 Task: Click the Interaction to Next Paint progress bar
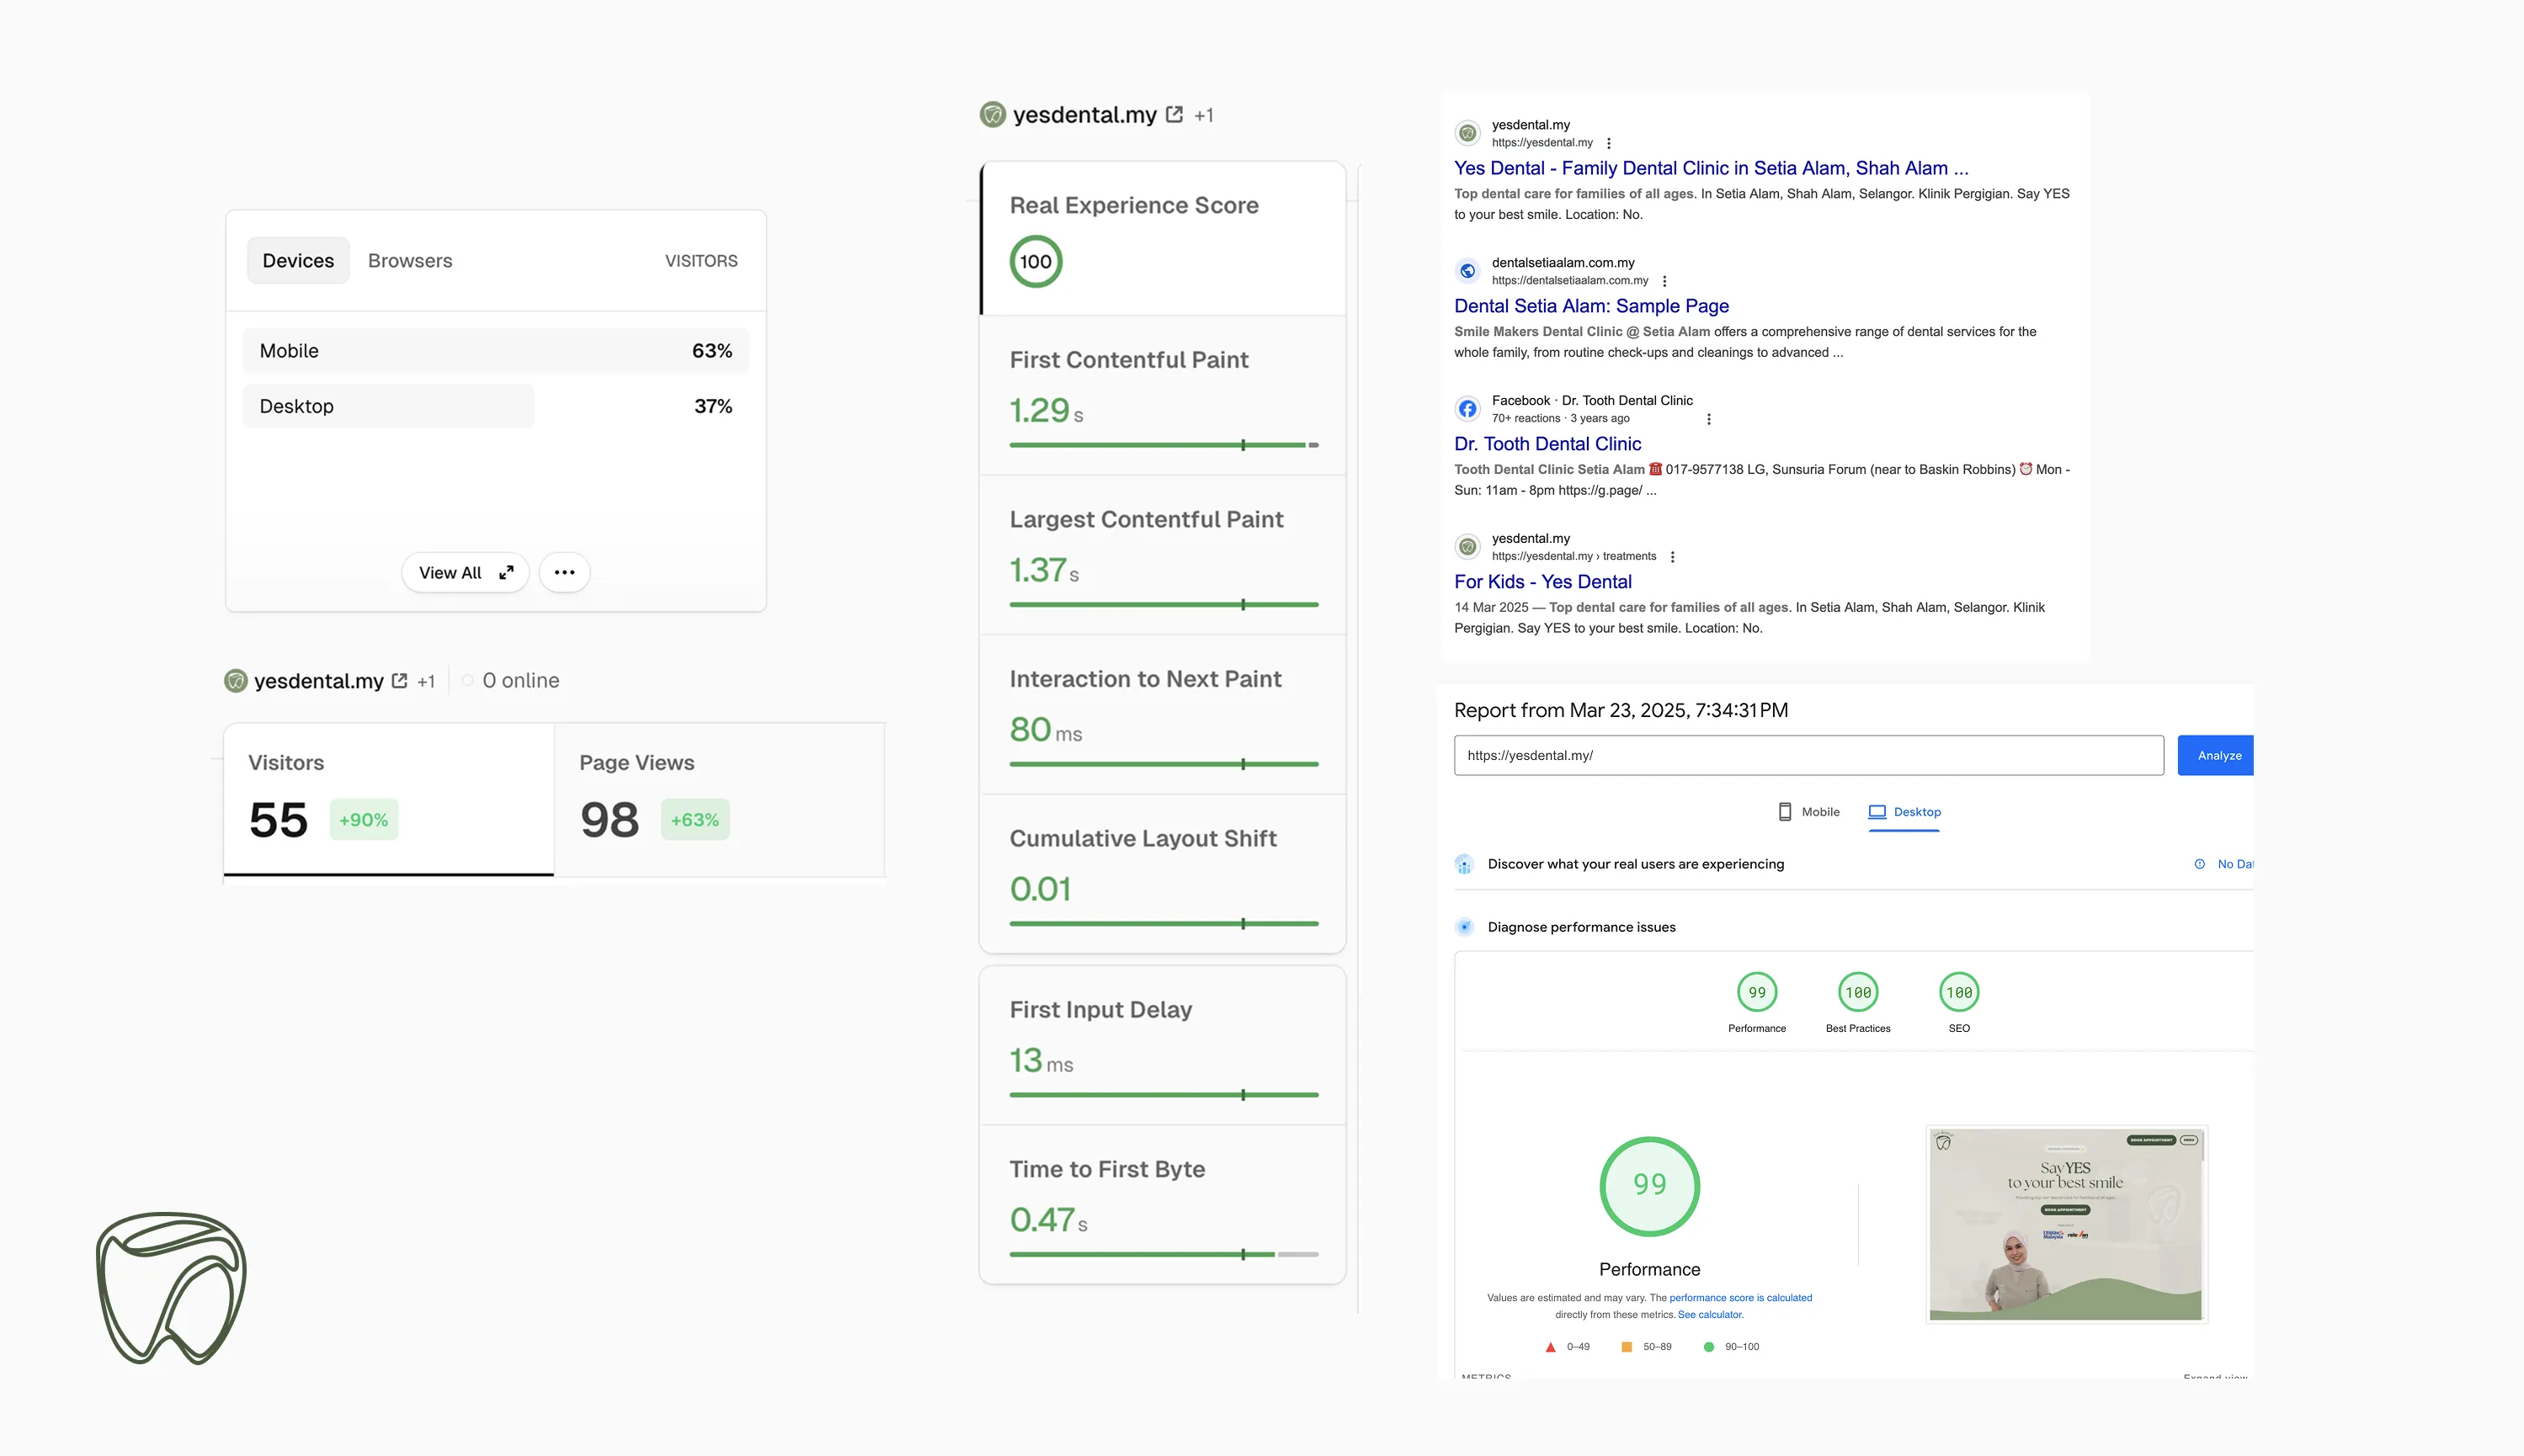tap(1164, 765)
